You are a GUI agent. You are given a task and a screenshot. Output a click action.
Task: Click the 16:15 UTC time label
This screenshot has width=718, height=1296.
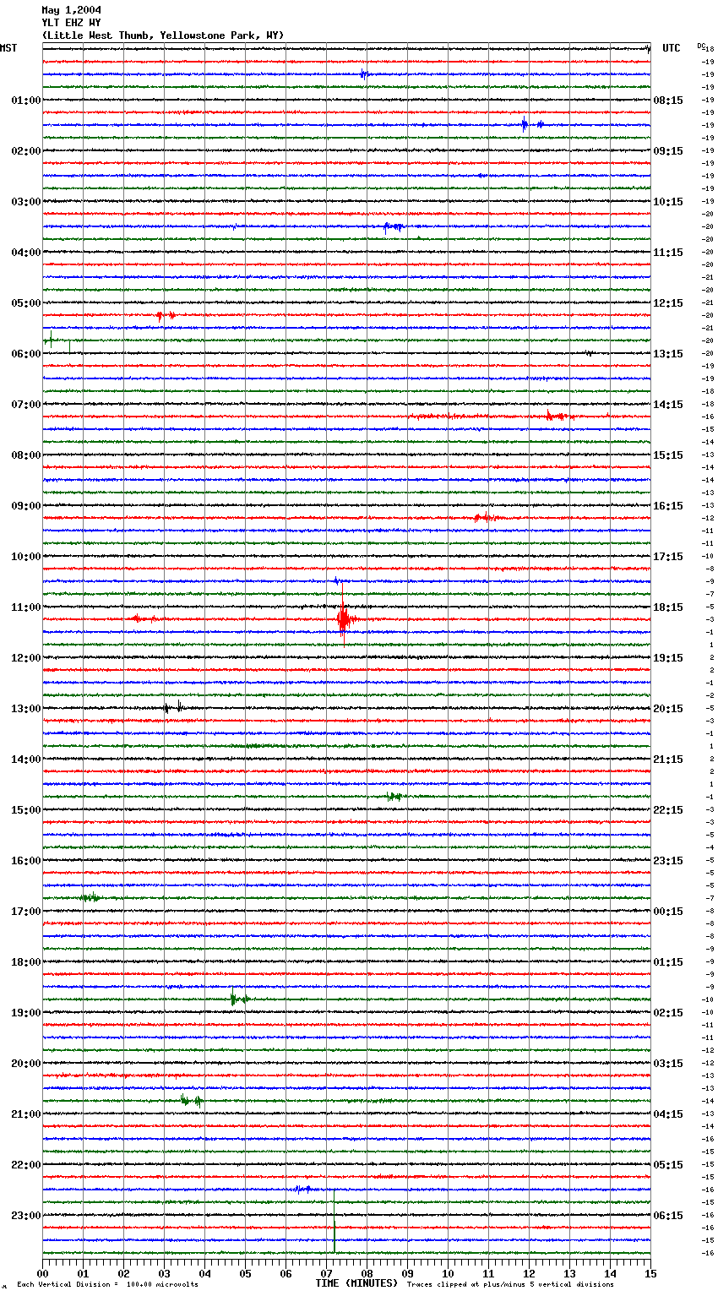[668, 506]
